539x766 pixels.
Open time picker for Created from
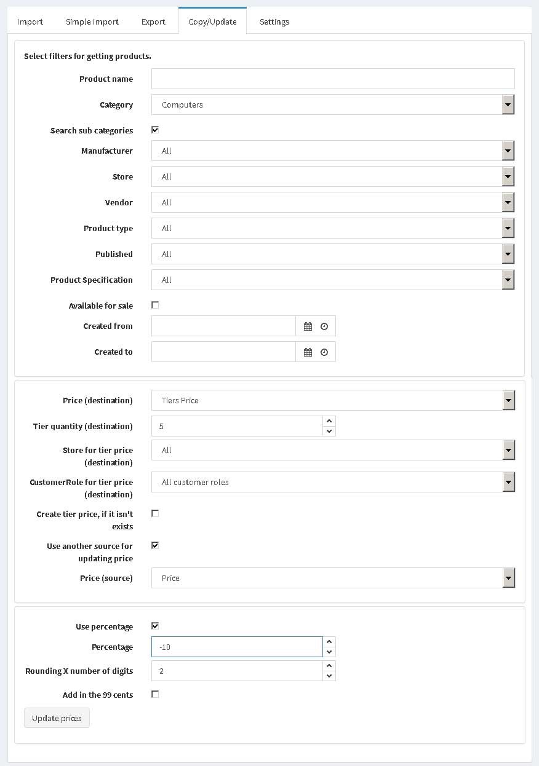coord(324,326)
